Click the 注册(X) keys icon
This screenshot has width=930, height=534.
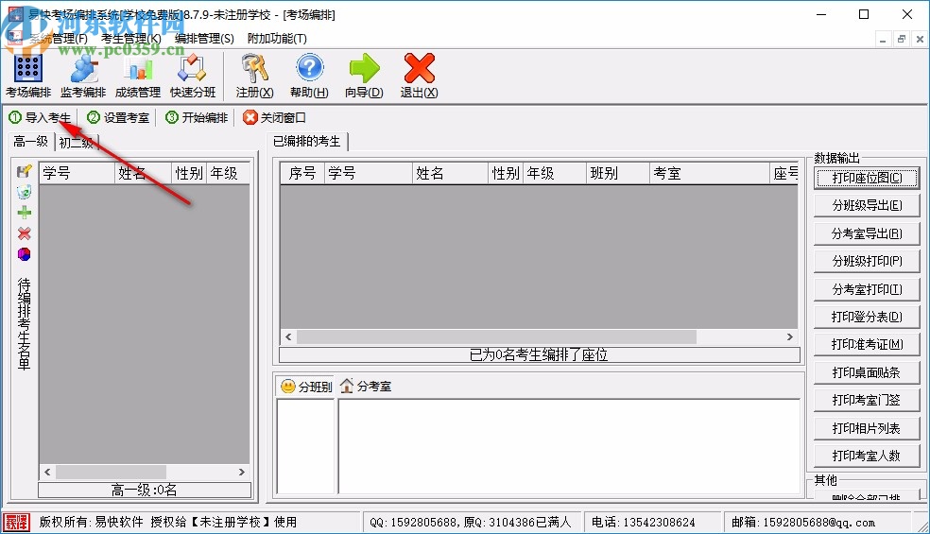coord(254,69)
